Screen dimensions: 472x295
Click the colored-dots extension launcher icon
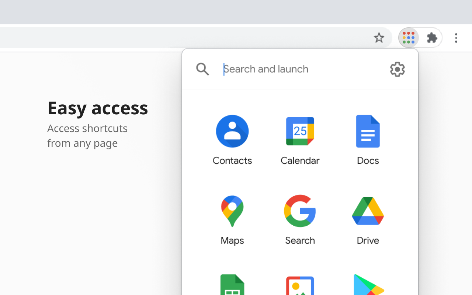(408, 38)
